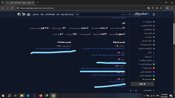Viewport: 175px width, 98px height.
Task: Click the browser address bar URL
Action: tap(37, 8)
